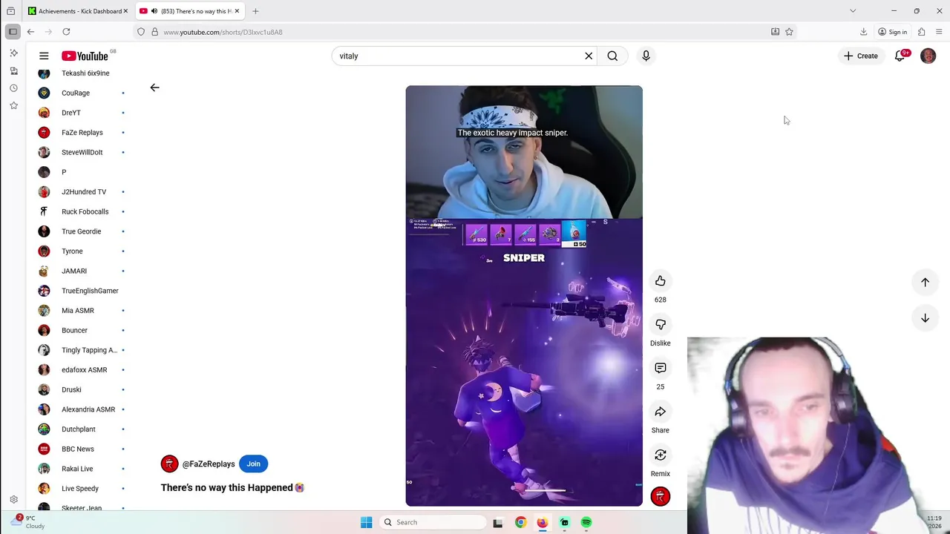Open the @FaZeReplays channel link
This screenshot has width=950, height=534.
pos(209,464)
